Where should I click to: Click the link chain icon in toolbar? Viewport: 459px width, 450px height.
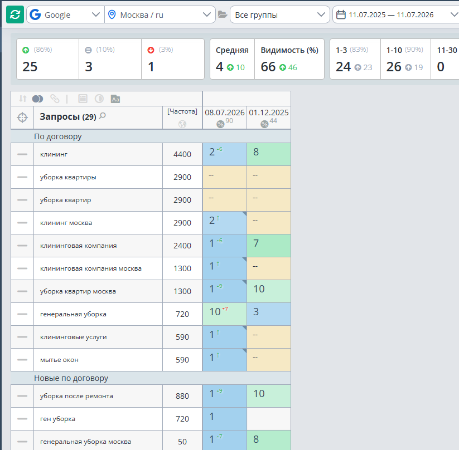[55, 99]
